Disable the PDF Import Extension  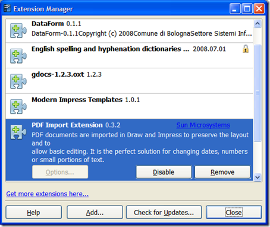coord(164,172)
